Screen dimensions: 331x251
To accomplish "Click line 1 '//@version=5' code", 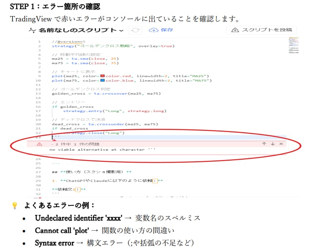I will point(69,41).
